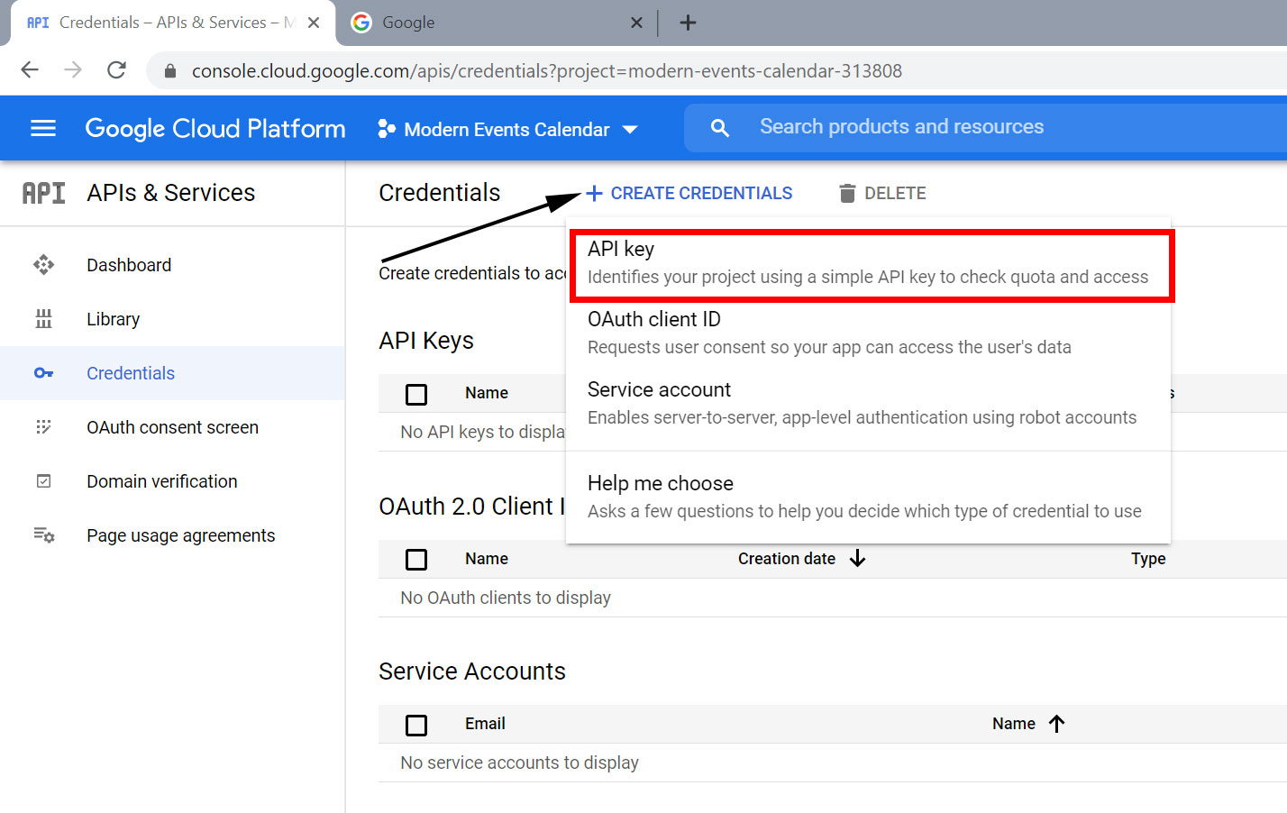Close the Google browser tab
Screen dimensions: 1287x813
pyautogui.click(x=636, y=23)
